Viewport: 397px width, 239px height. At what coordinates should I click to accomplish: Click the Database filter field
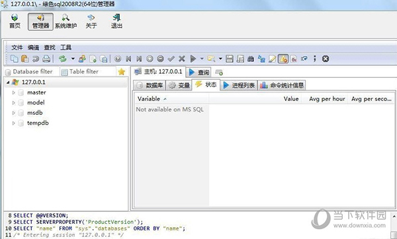tap(32, 72)
